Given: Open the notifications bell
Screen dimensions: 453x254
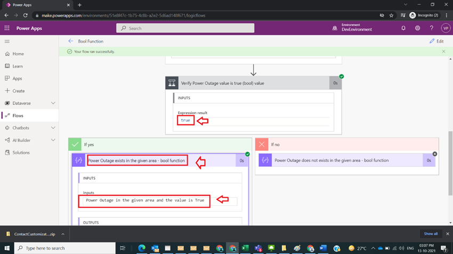Looking at the screenshot, I should pyautogui.click(x=403, y=28).
